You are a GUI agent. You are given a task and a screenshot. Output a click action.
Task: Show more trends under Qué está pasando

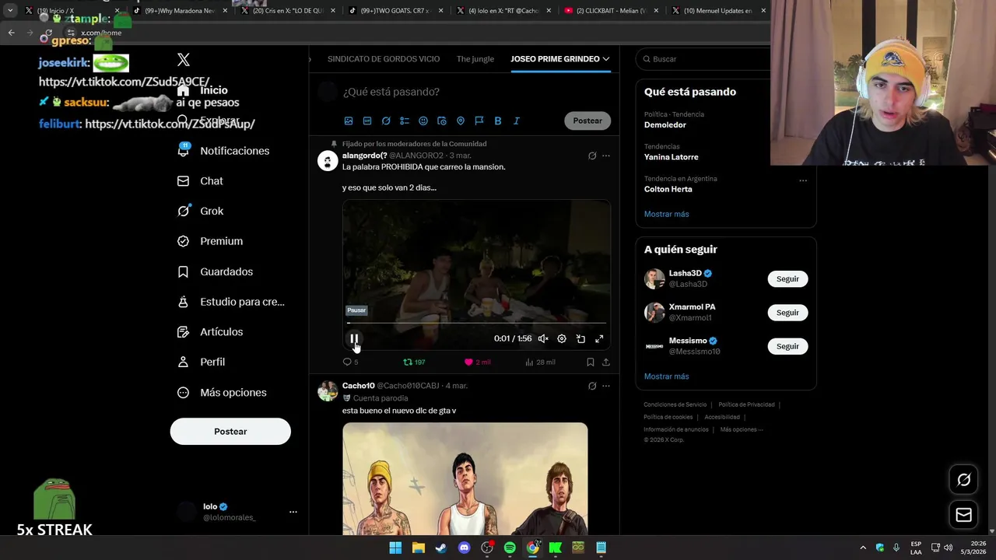click(x=666, y=214)
